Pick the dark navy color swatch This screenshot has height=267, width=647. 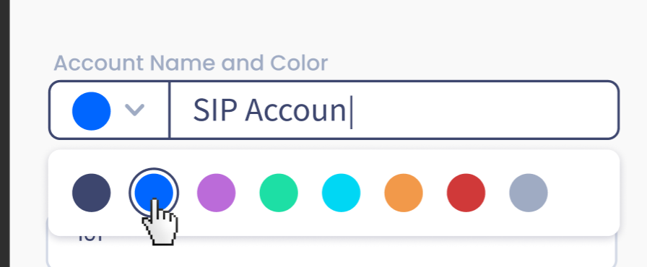(91, 193)
